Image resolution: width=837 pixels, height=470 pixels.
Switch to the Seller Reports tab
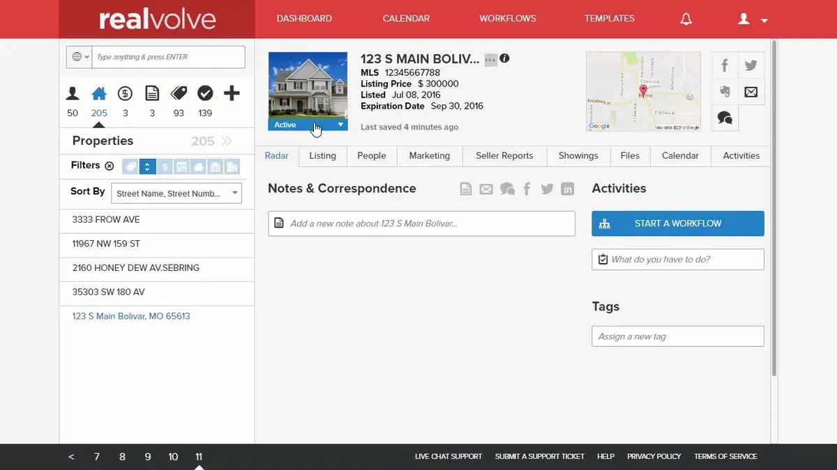tap(504, 156)
